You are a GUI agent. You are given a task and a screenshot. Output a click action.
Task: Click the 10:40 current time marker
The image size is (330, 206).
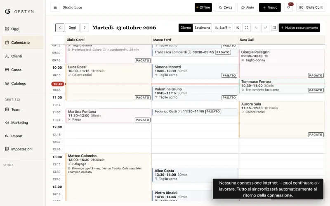(58, 84)
